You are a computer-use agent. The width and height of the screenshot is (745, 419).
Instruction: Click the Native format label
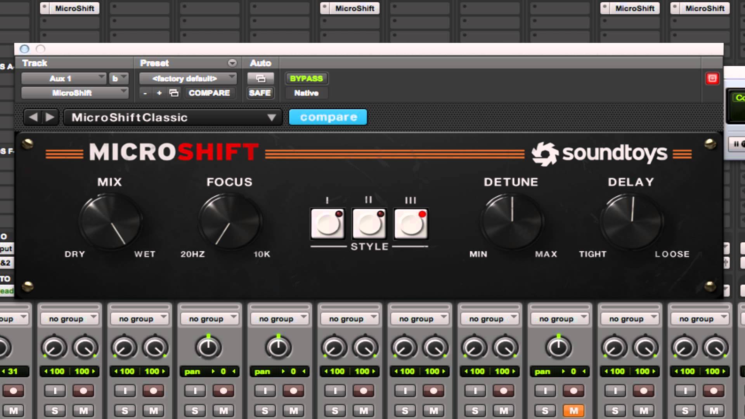306,93
